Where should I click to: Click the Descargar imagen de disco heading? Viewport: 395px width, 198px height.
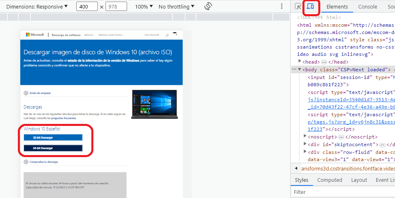[98, 52]
